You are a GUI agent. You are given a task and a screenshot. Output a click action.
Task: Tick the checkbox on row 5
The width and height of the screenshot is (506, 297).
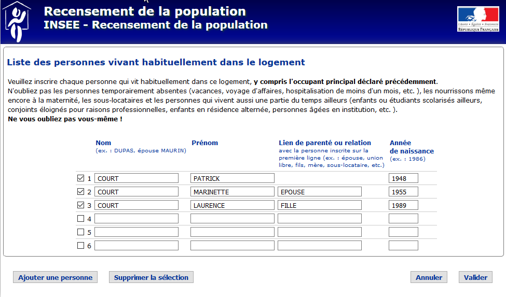(x=80, y=232)
